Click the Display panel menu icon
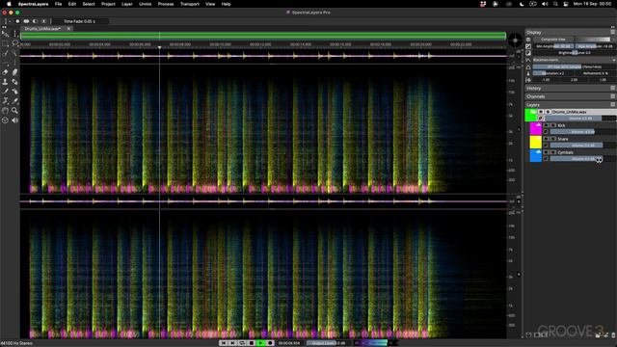The image size is (617, 347). [613, 32]
